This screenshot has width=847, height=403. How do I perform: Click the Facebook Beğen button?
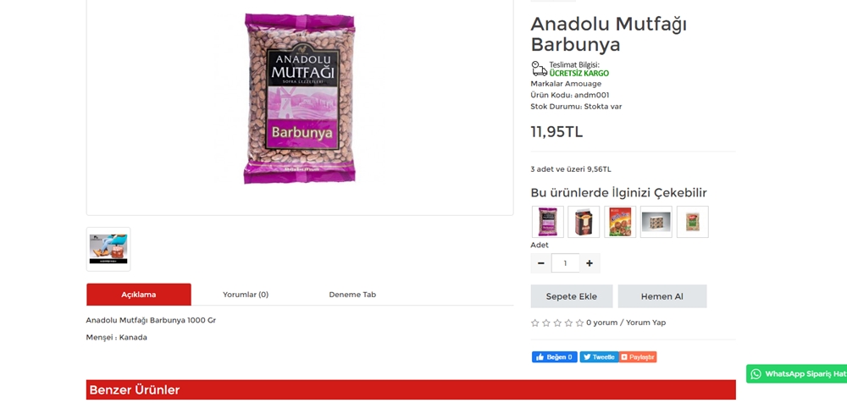pos(554,357)
